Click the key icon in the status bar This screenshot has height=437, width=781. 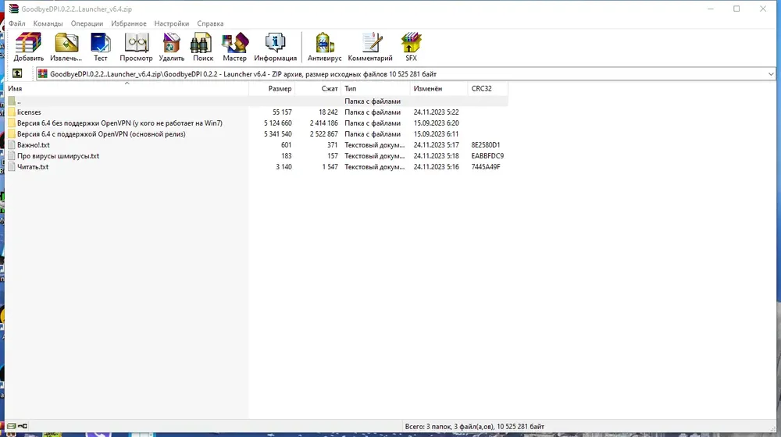click(23, 426)
